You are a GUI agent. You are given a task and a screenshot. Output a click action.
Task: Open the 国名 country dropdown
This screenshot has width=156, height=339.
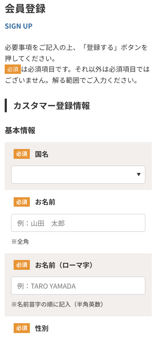(78, 175)
